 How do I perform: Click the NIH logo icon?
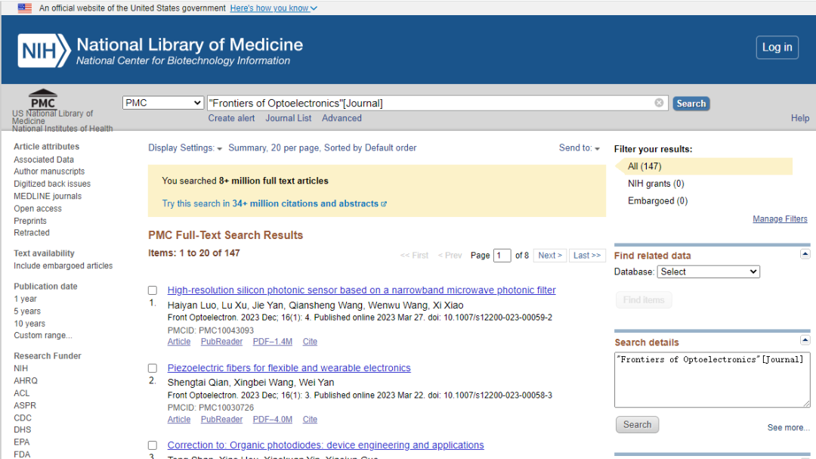[45, 51]
